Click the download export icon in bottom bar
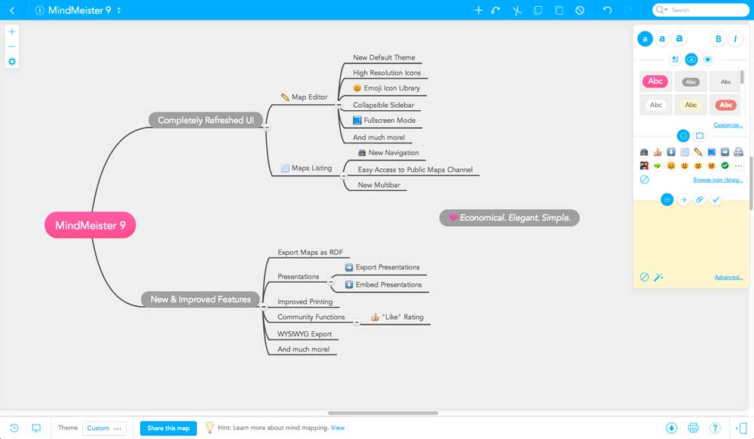Screen dimensions: 754x439 [671, 428]
